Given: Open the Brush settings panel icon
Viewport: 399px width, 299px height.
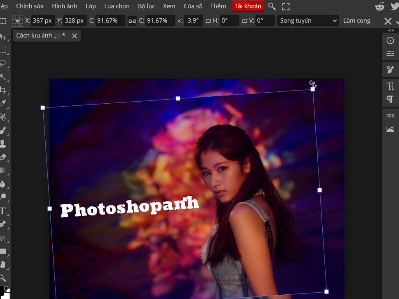Looking at the screenshot, I should pos(390,69).
